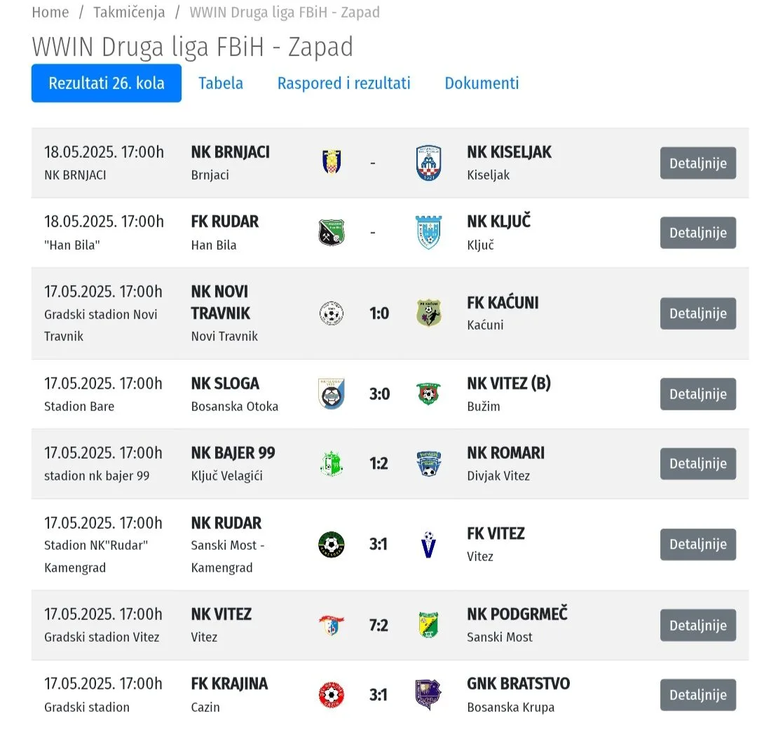Screen dimensions: 757x735
Task: Click the NK Ključ club crest
Action: click(x=429, y=232)
